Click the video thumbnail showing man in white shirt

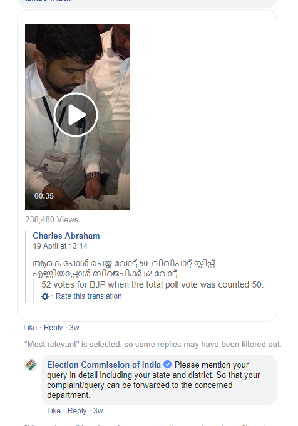tap(78, 117)
